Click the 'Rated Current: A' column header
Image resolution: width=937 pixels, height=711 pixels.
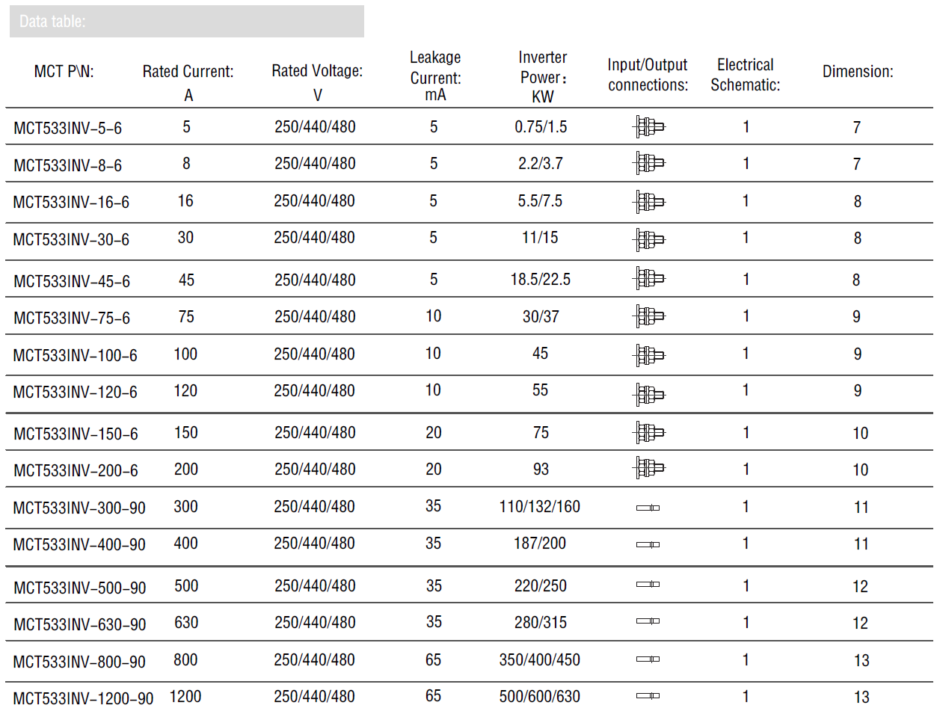pos(188,83)
